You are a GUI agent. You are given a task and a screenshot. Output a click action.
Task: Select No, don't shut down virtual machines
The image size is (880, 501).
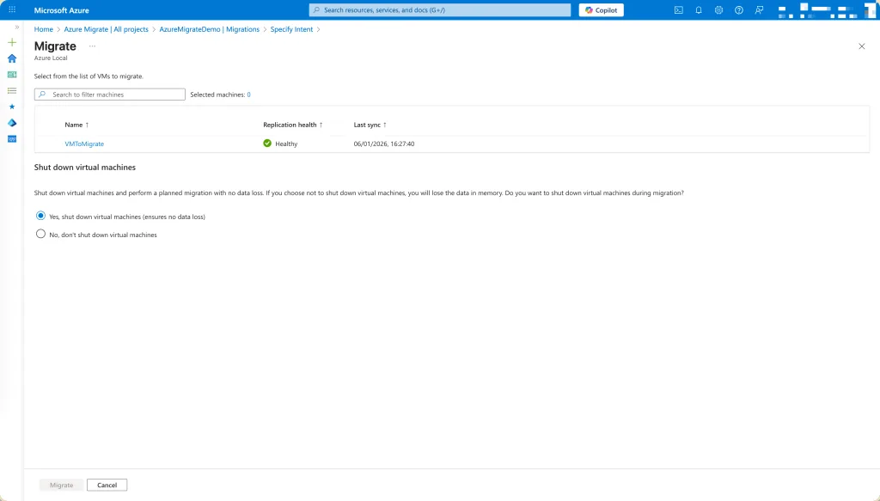pos(40,234)
